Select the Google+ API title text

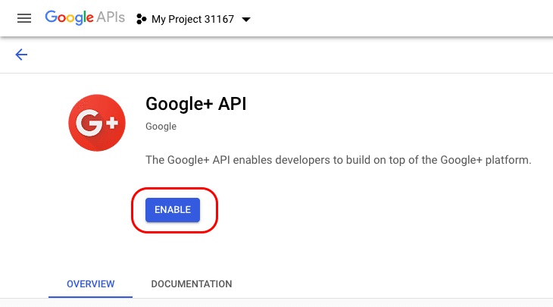coord(196,104)
